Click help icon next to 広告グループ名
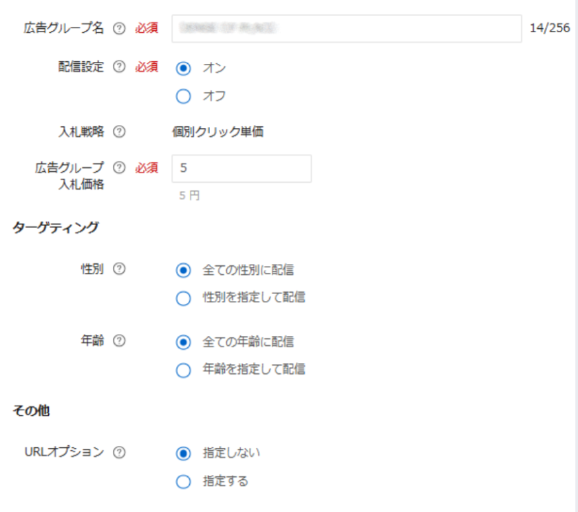This screenshot has height=512, width=578. 118,28
